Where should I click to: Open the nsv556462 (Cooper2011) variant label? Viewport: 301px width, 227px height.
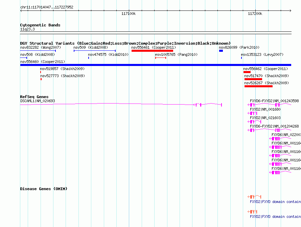(x=265, y=69)
